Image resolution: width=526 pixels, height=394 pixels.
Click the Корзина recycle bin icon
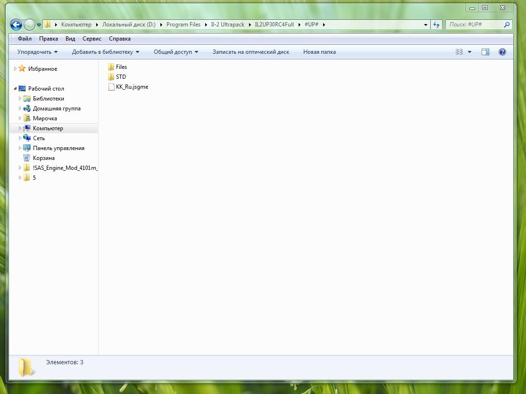(27, 158)
